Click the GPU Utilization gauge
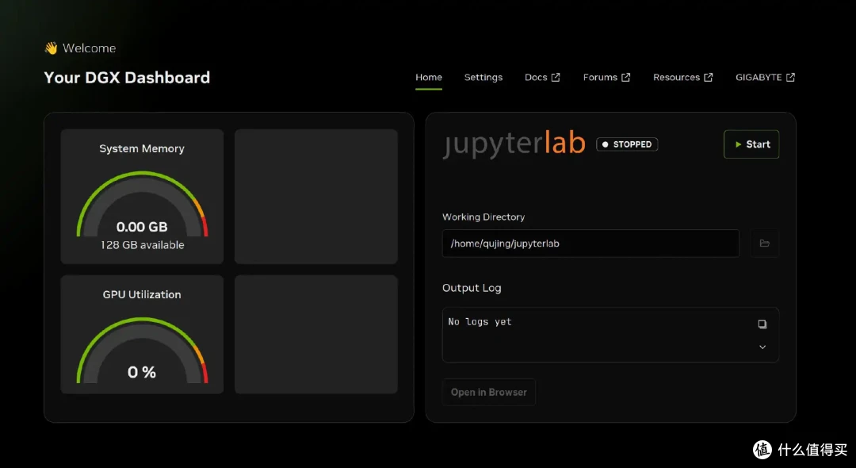The height and width of the screenshot is (468, 856). (142, 351)
